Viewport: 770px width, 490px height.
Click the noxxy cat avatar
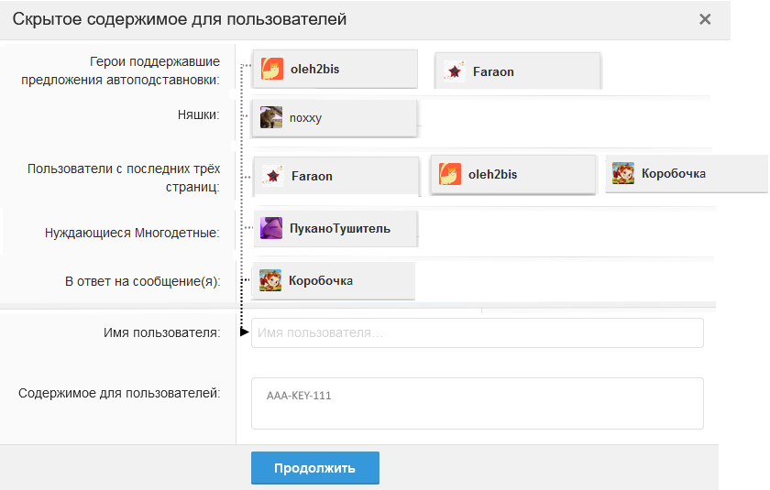(271, 117)
